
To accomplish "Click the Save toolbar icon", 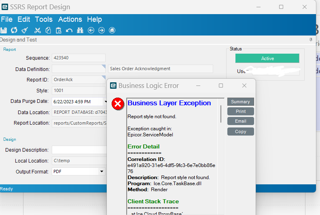I will click(x=4, y=31).
